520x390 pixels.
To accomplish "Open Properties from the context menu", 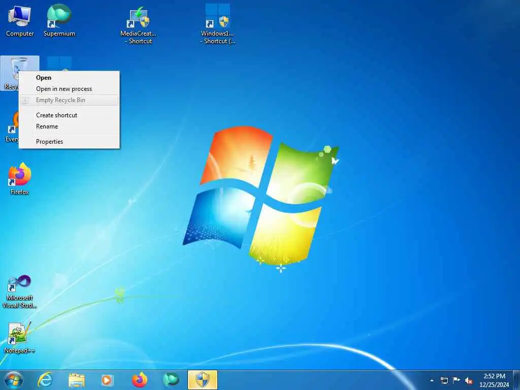I will coord(69,142).
